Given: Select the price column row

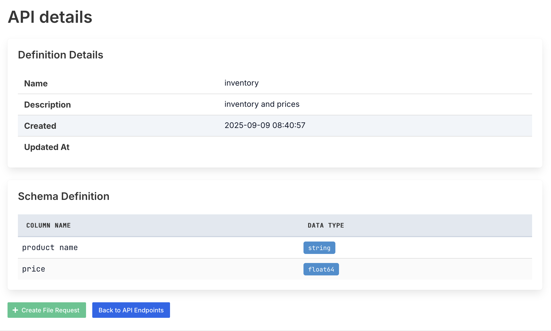Looking at the screenshot, I should tap(34, 269).
